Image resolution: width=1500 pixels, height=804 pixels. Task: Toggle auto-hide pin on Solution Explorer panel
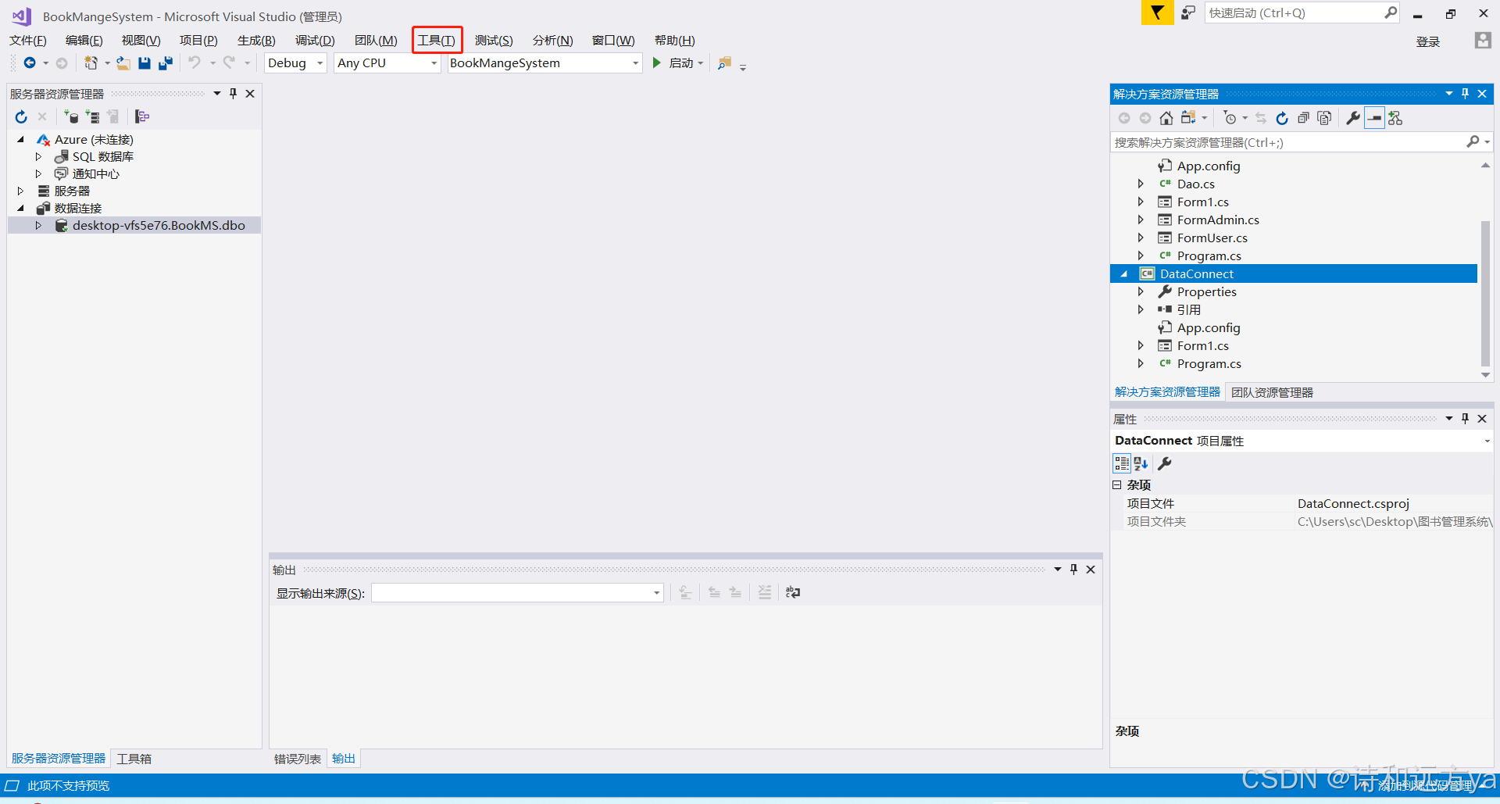(x=1465, y=94)
